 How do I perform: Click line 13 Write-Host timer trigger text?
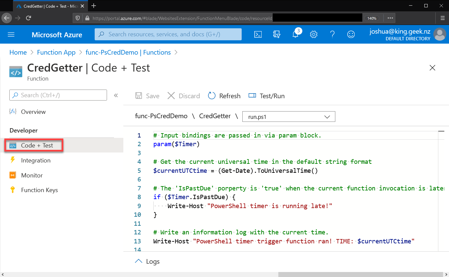(x=284, y=241)
